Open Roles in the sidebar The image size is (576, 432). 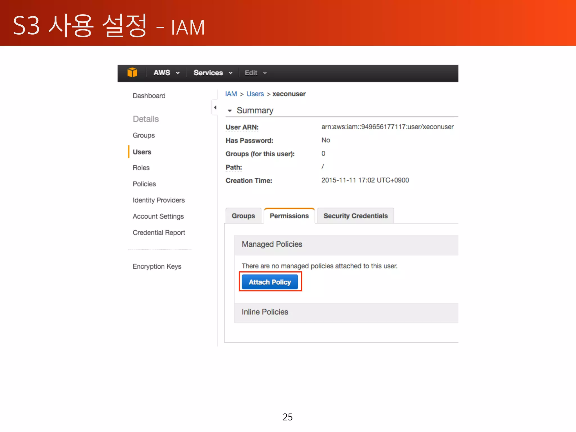[x=141, y=168]
